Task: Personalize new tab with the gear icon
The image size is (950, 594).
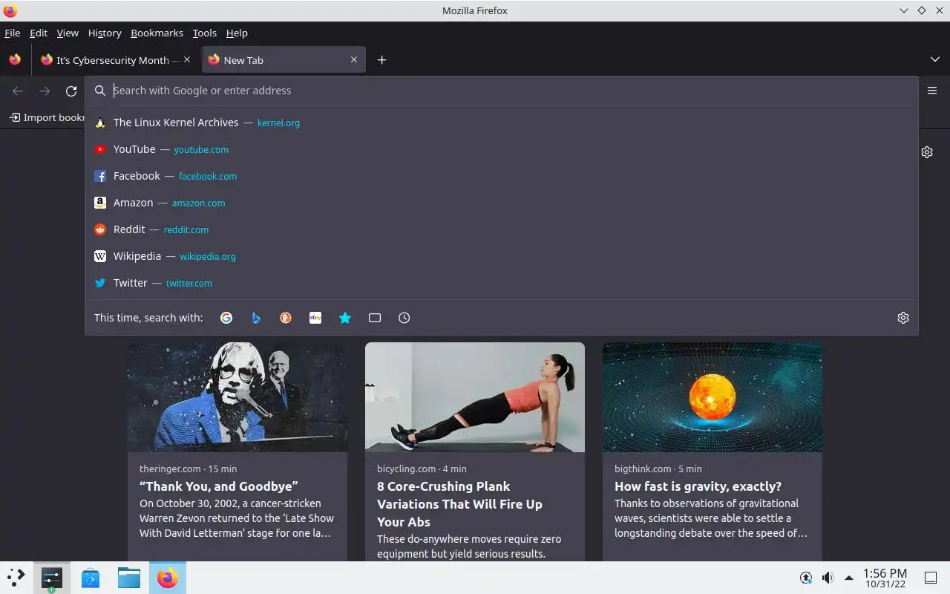Action: click(927, 152)
